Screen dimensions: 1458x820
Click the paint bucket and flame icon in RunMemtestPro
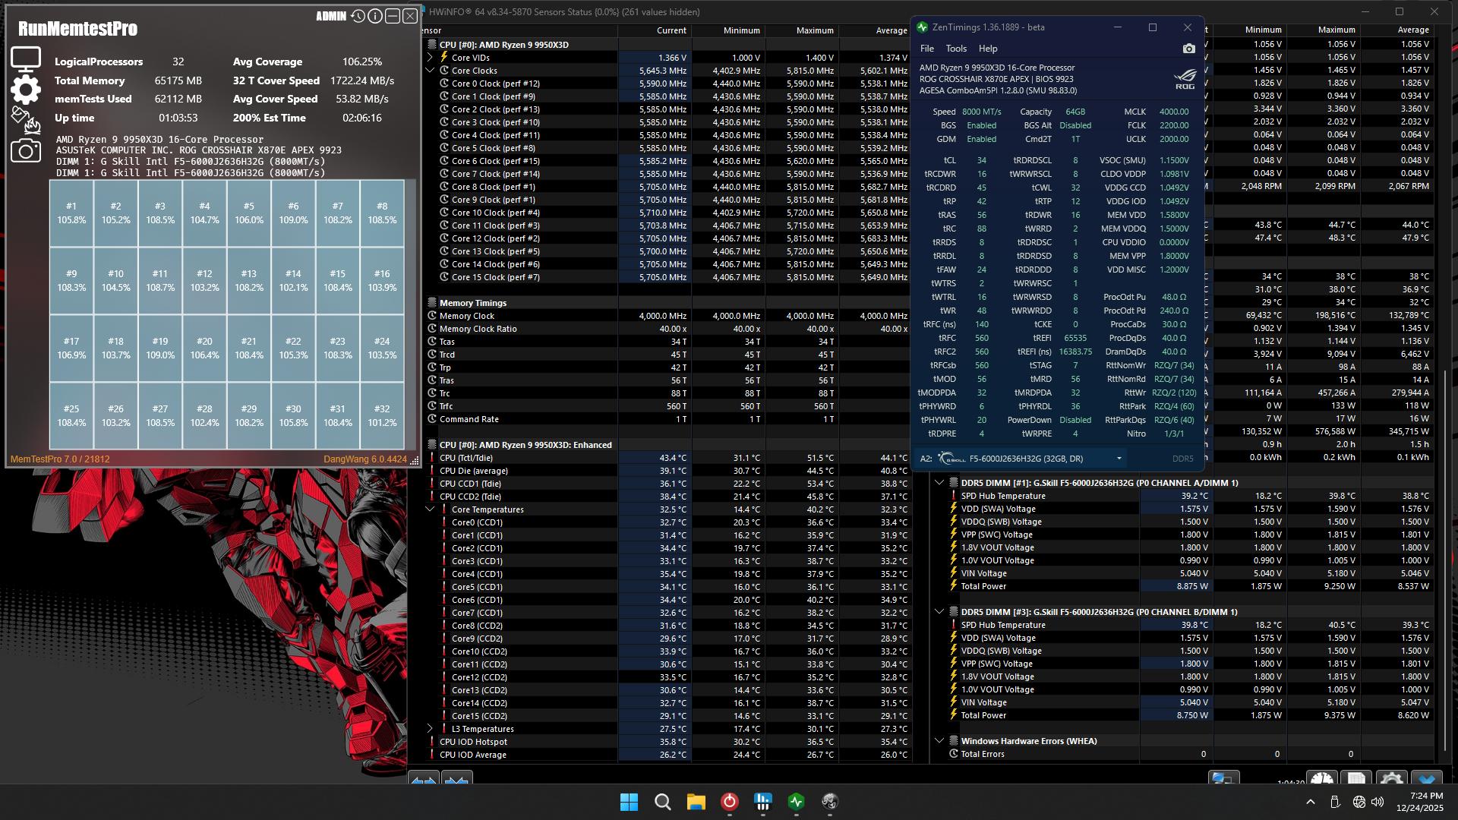25,119
